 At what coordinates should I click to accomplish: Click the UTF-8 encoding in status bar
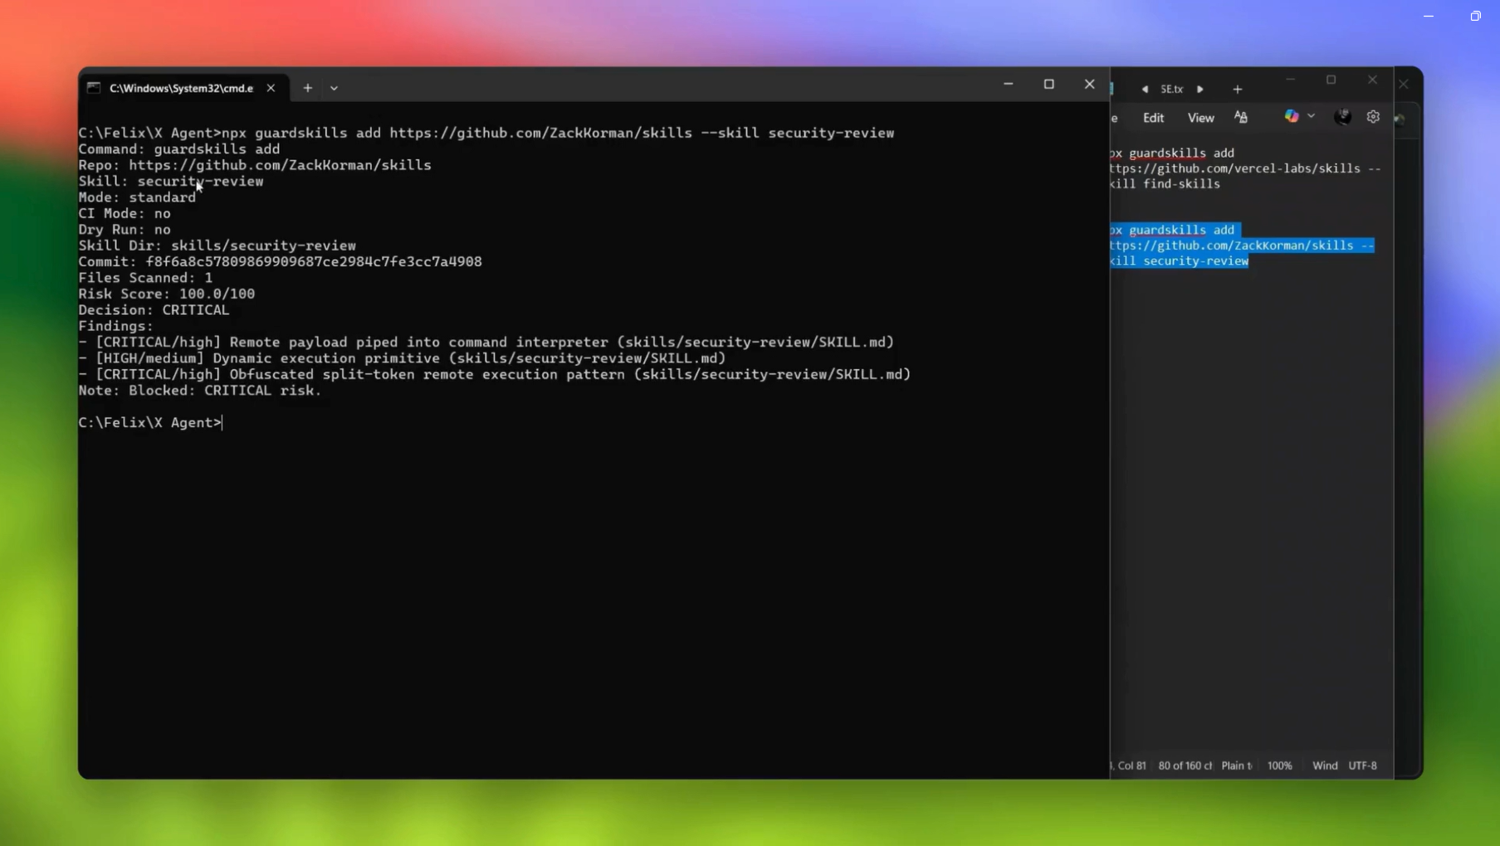pos(1362,766)
